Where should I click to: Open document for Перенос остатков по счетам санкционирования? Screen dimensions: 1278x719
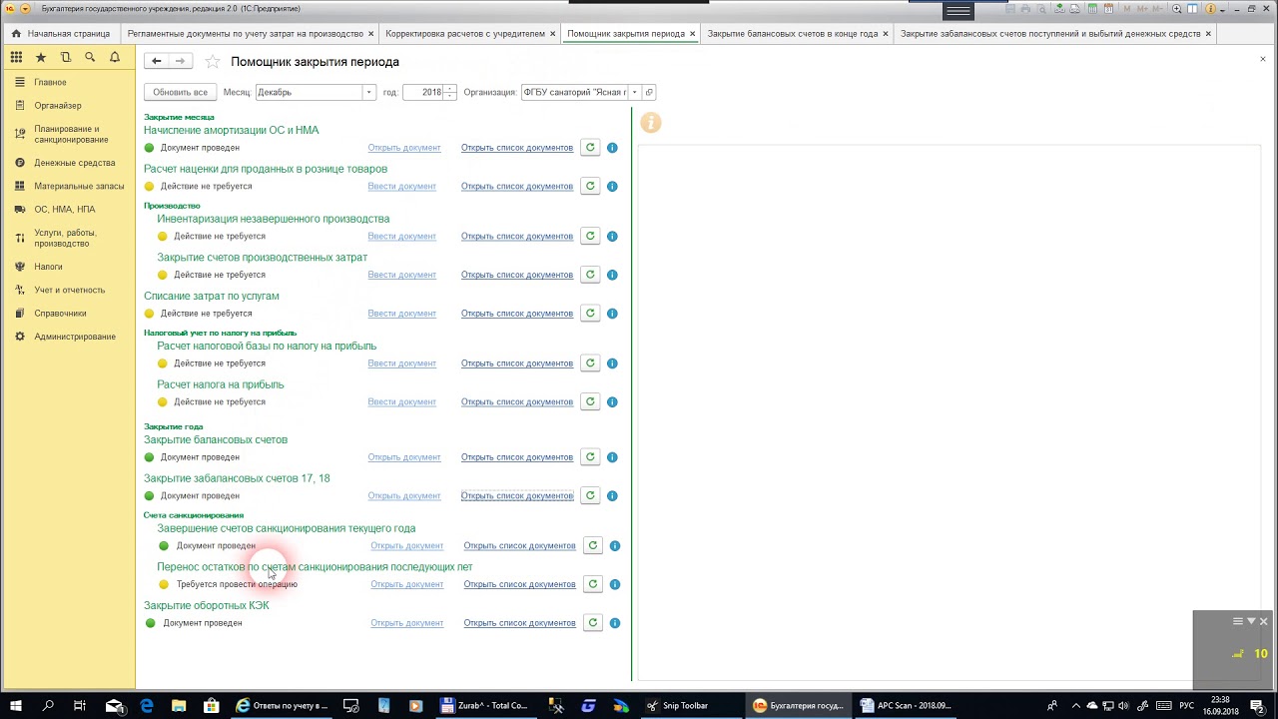click(406, 584)
